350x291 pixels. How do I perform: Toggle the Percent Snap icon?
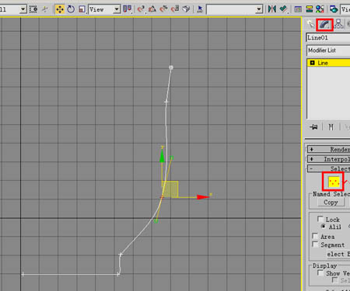(x=163, y=9)
